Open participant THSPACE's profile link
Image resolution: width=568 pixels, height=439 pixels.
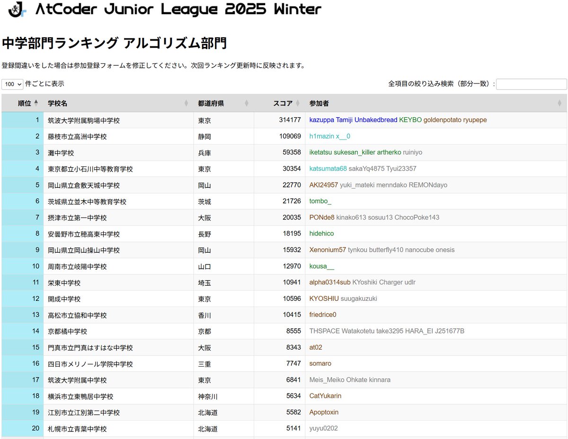point(325,331)
